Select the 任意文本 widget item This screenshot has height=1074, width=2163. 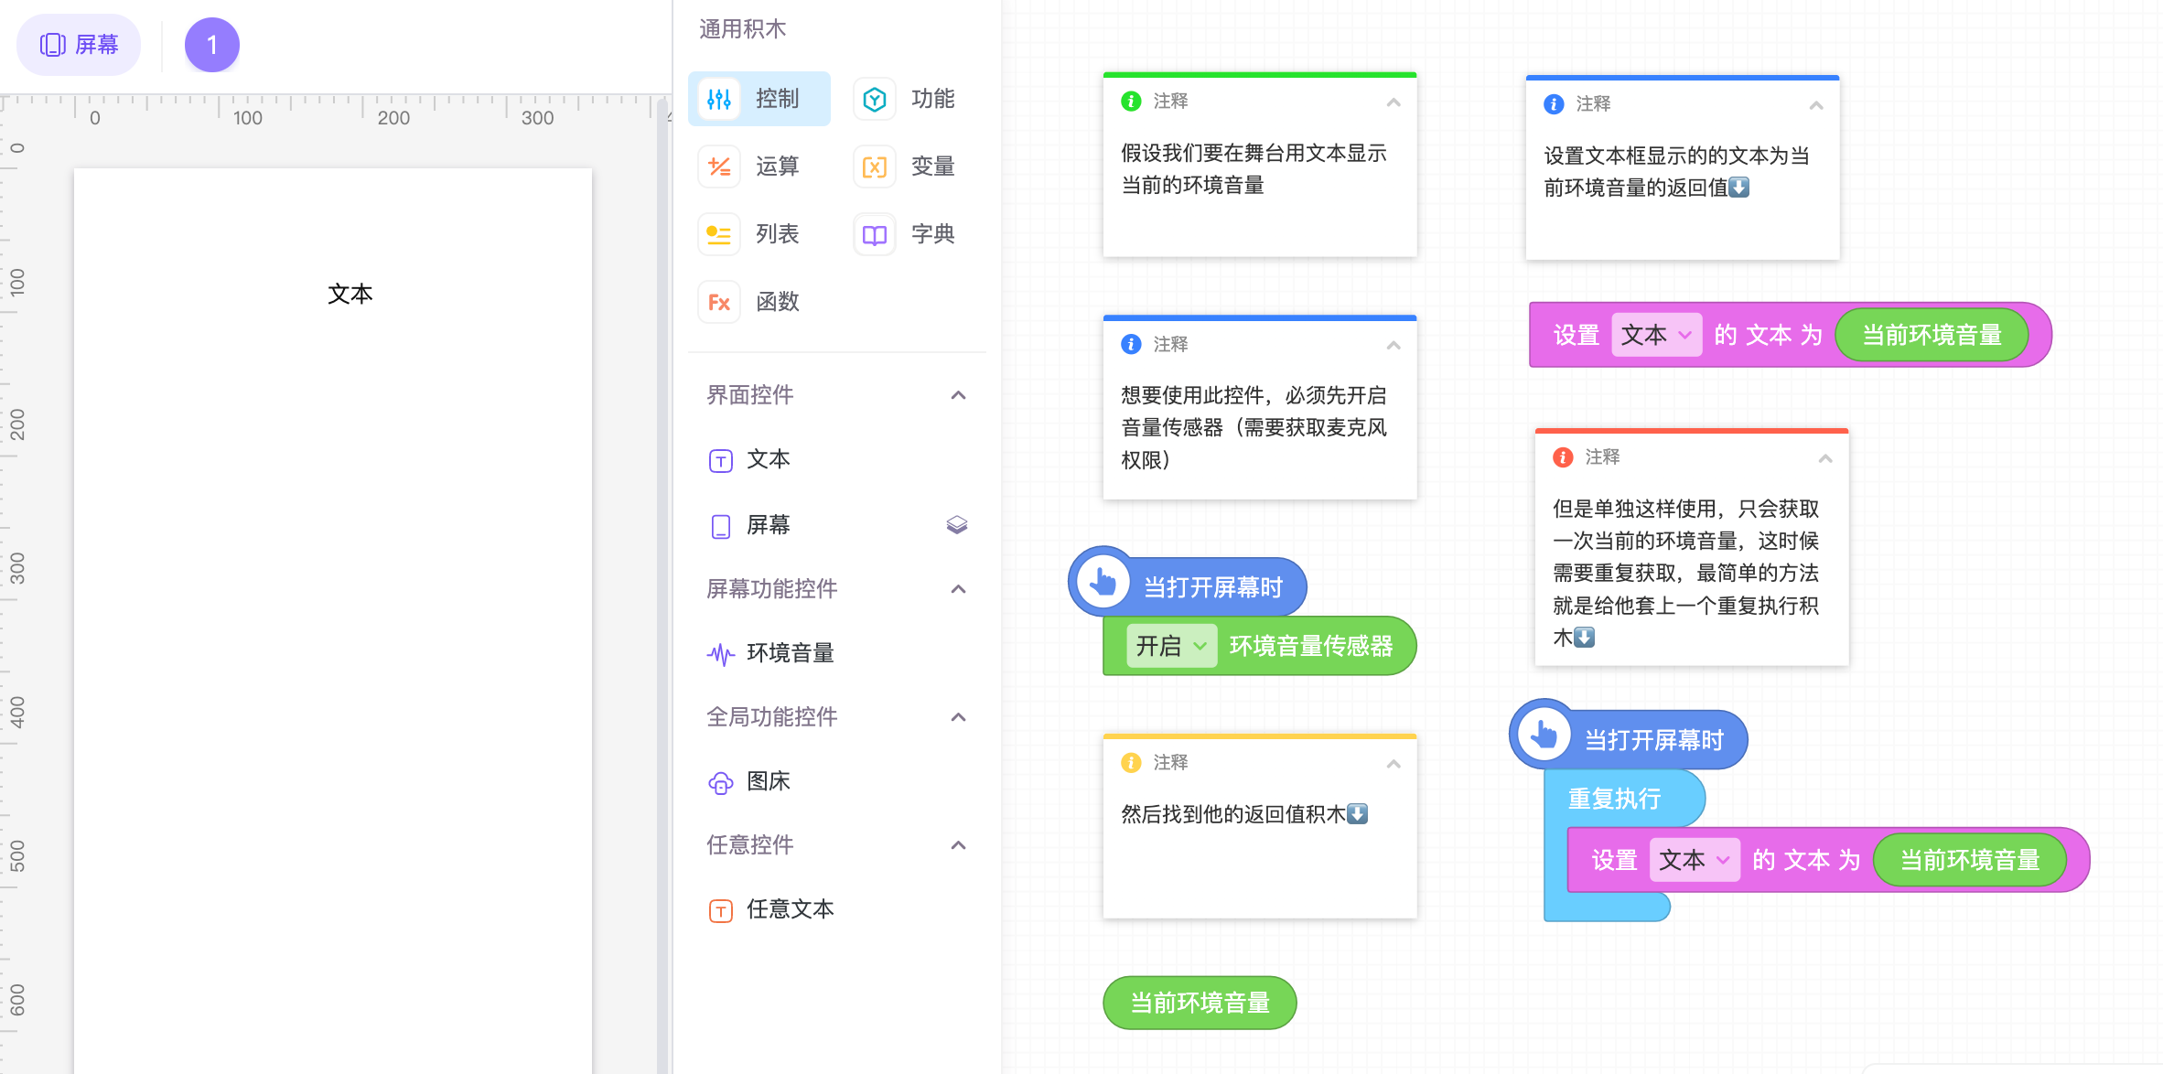[789, 909]
